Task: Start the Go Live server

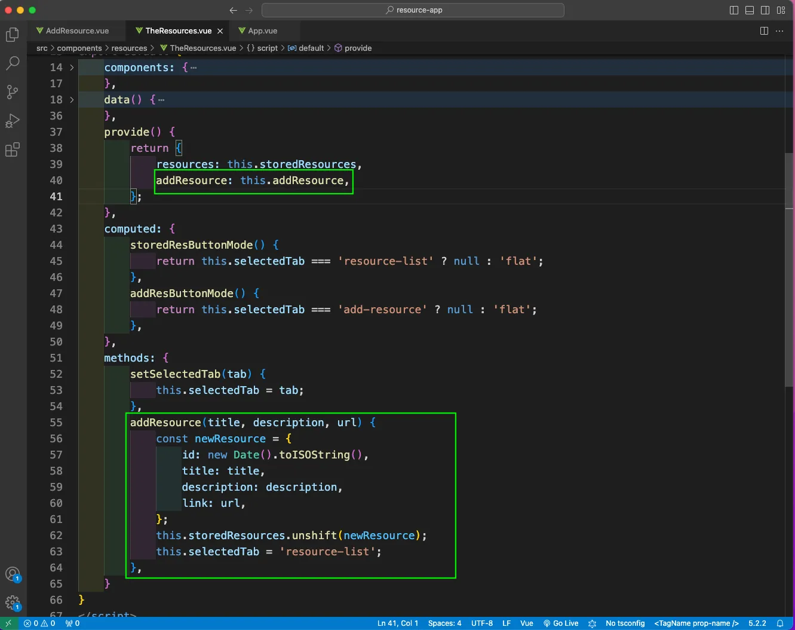Action: (561, 623)
